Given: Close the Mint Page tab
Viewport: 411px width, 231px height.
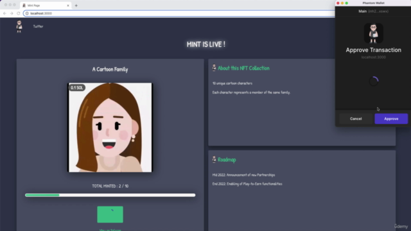Looking at the screenshot, I should (x=68, y=5).
